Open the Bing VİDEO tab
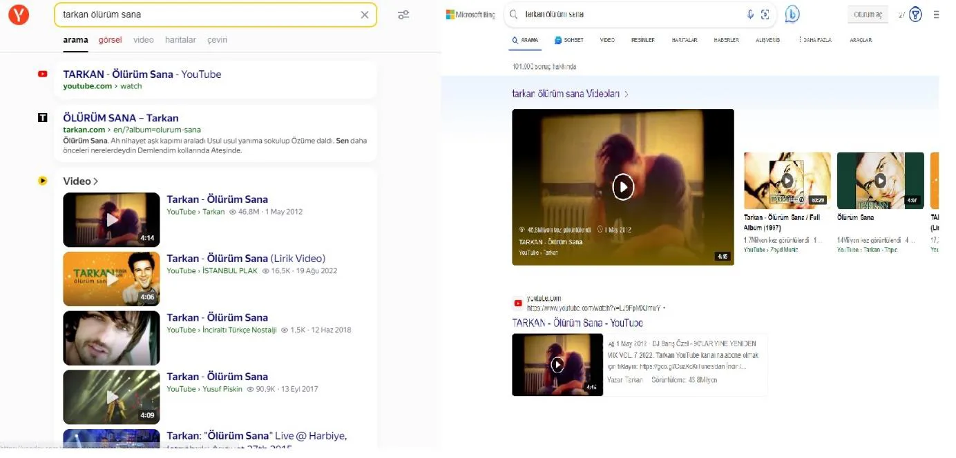 [607, 40]
